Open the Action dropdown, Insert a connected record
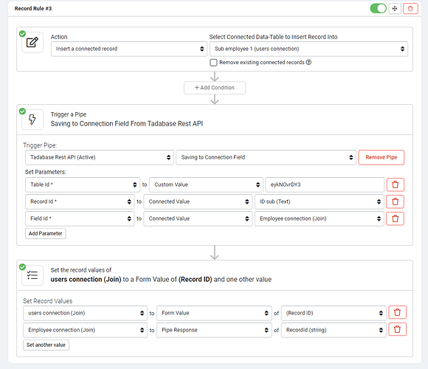The image size is (428, 369). pyautogui.click(x=129, y=49)
